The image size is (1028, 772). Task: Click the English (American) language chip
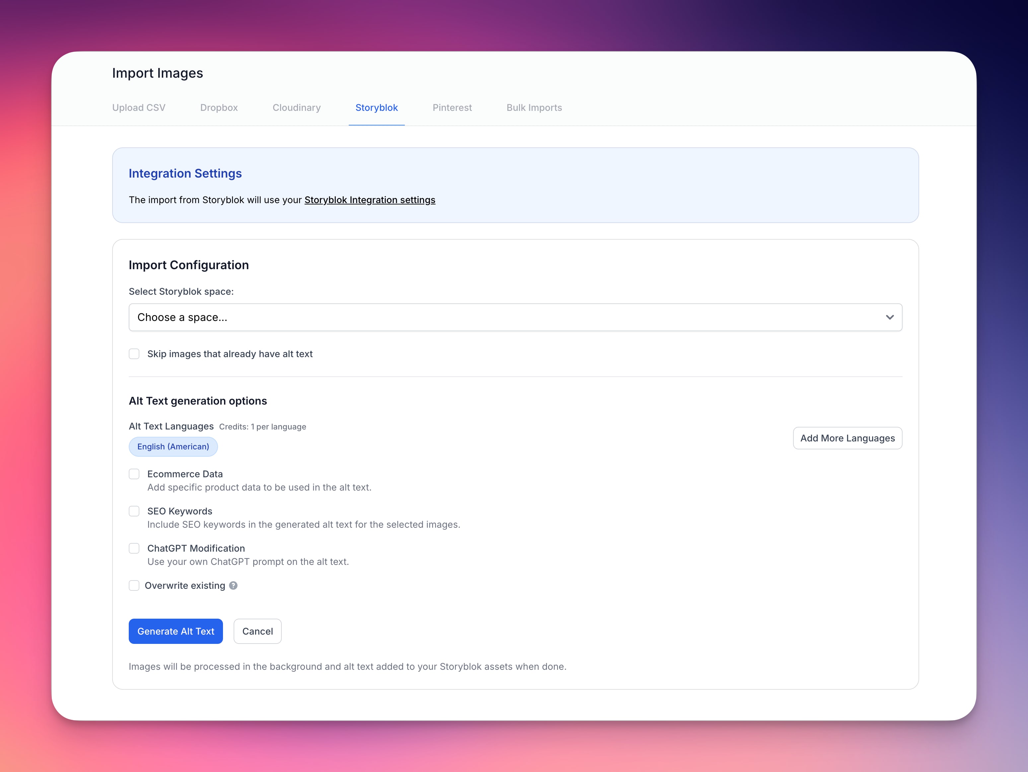(x=173, y=447)
